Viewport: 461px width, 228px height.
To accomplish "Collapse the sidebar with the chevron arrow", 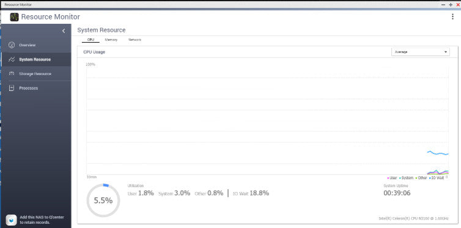I will pyautogui.click(x=64, y=31).
